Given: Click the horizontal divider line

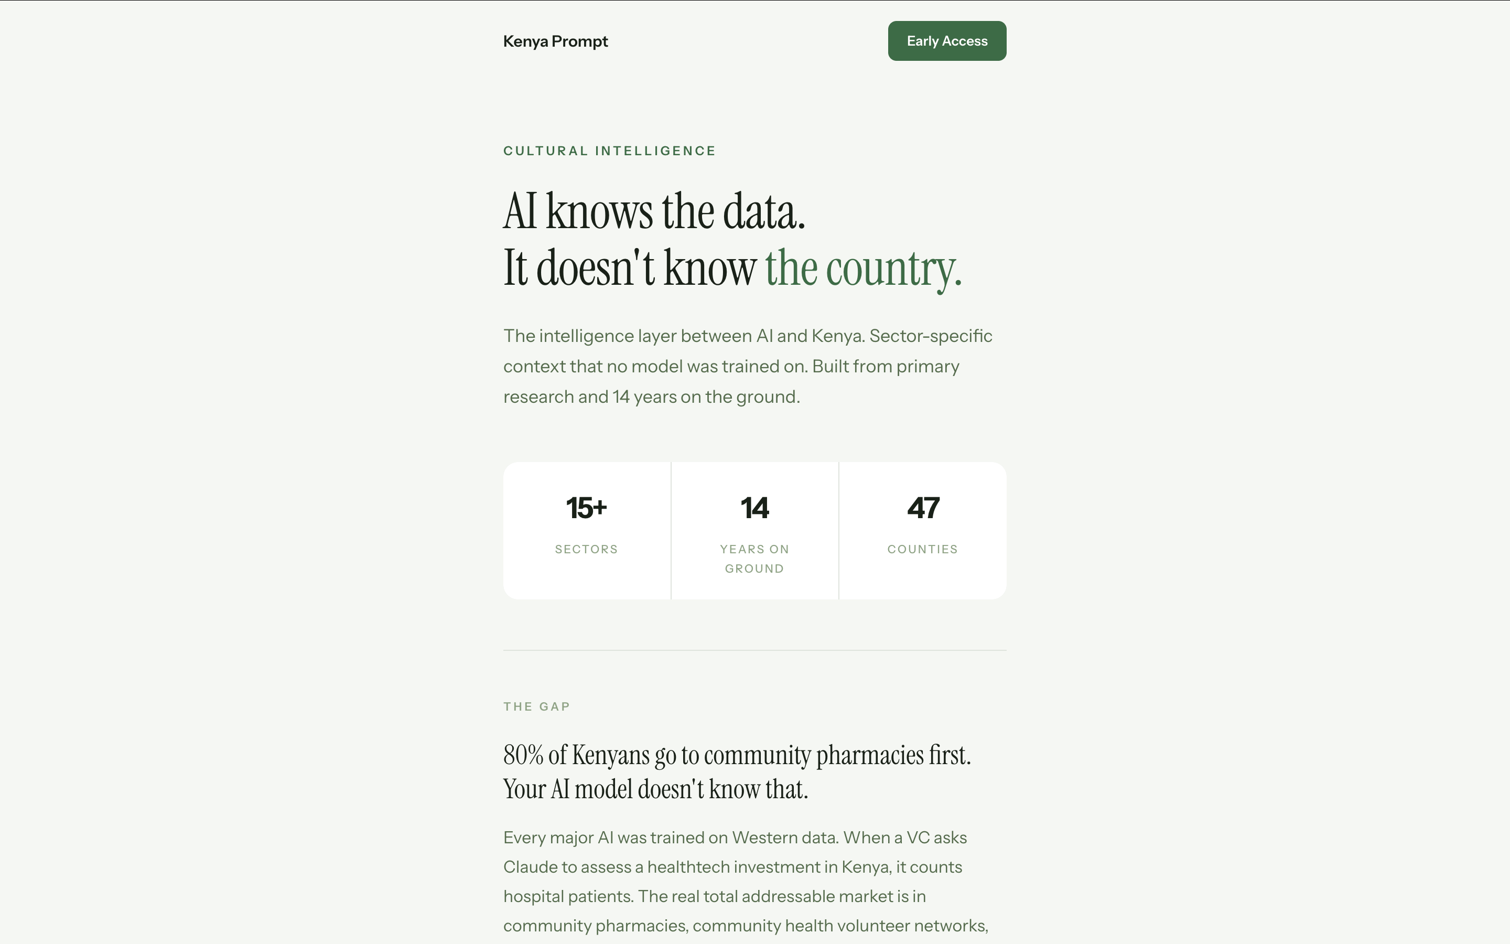Looking at the screenshot, I should pos(754,650).
